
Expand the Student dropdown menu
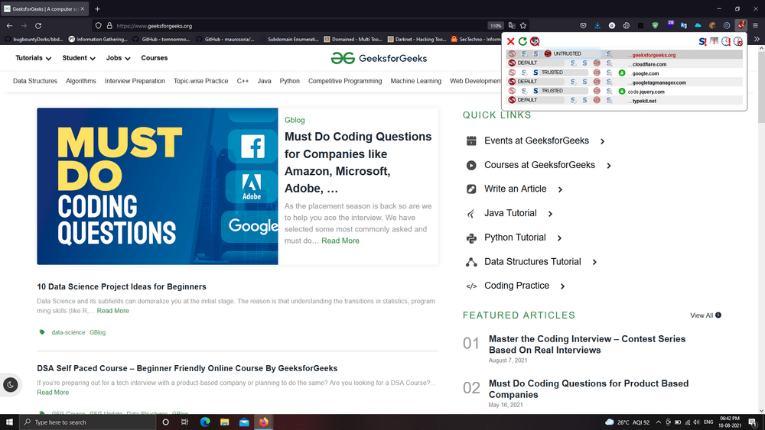pyautogui.click(x=79, y=58)
